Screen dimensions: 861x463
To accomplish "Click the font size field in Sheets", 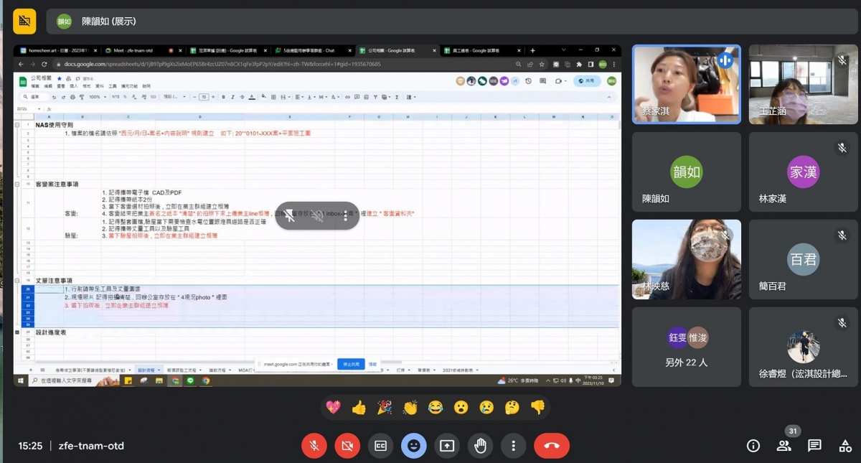I will tap(204, 97).
